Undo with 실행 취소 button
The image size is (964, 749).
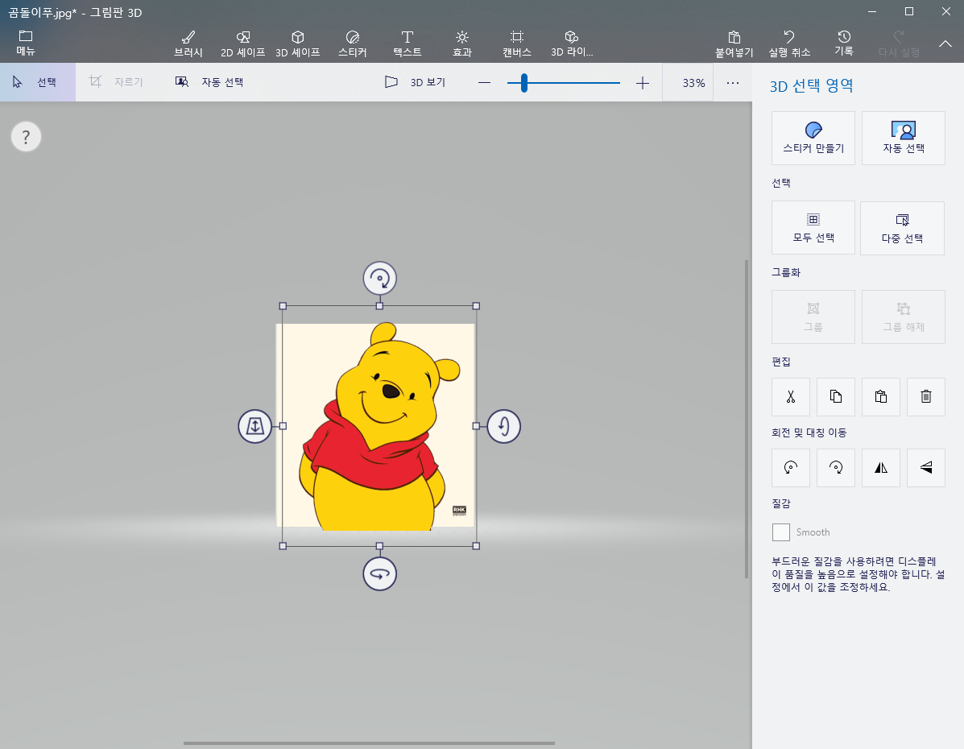point(789,43)
